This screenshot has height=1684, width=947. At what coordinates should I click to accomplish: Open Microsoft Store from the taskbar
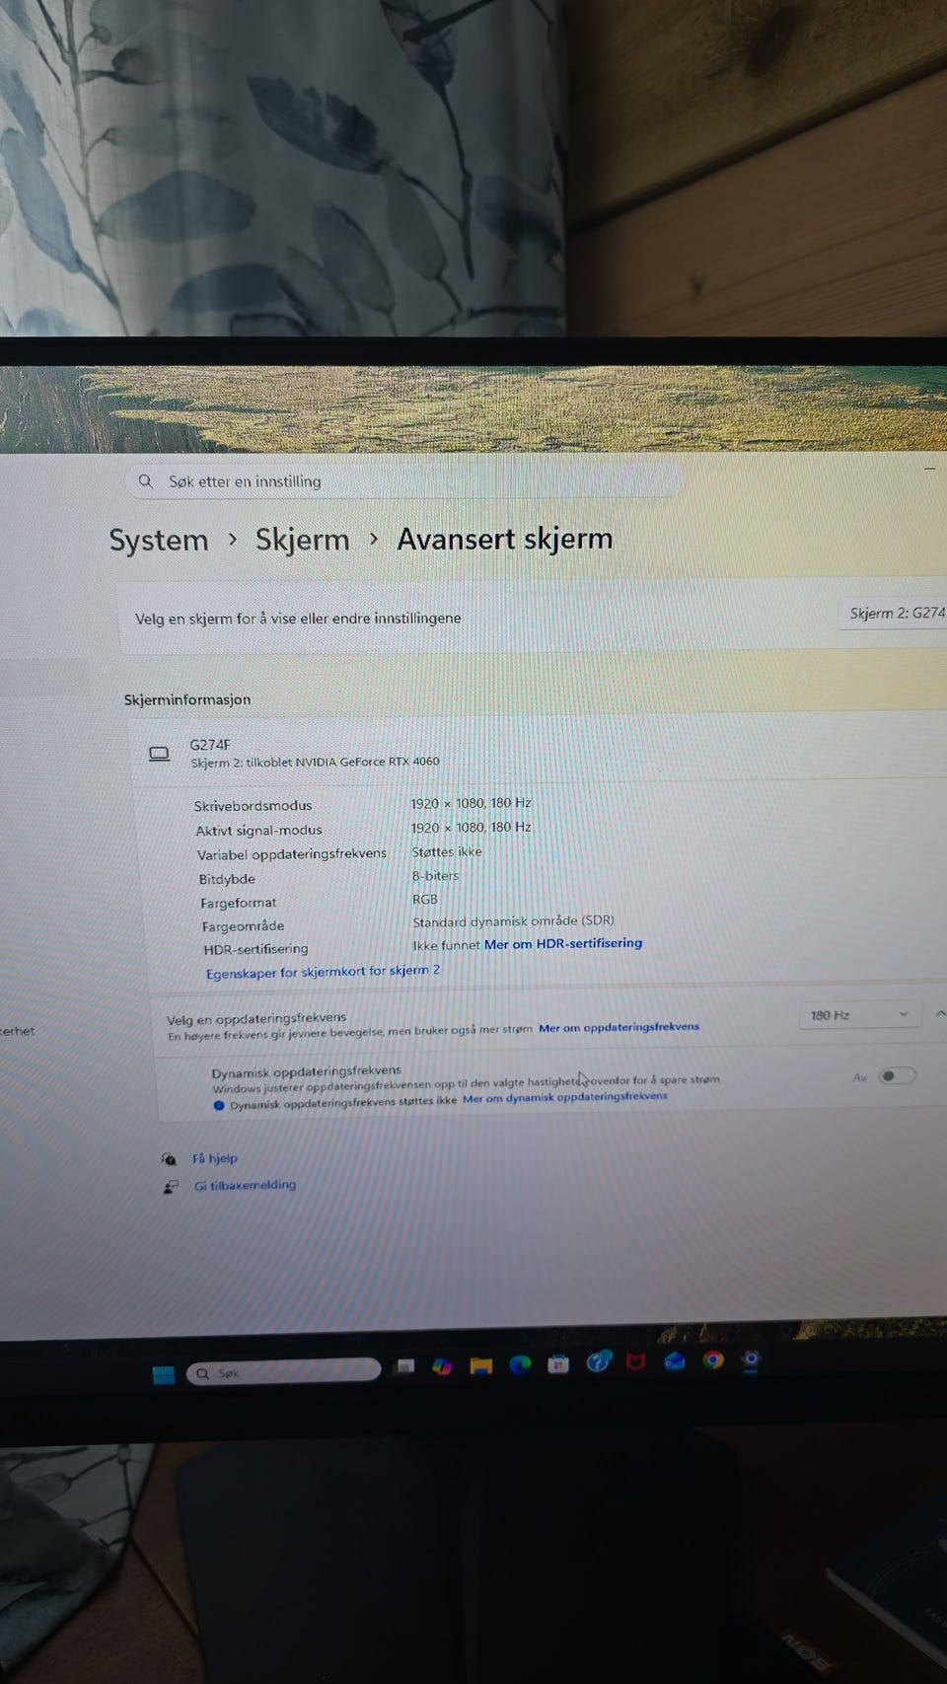coord(558,1364)
